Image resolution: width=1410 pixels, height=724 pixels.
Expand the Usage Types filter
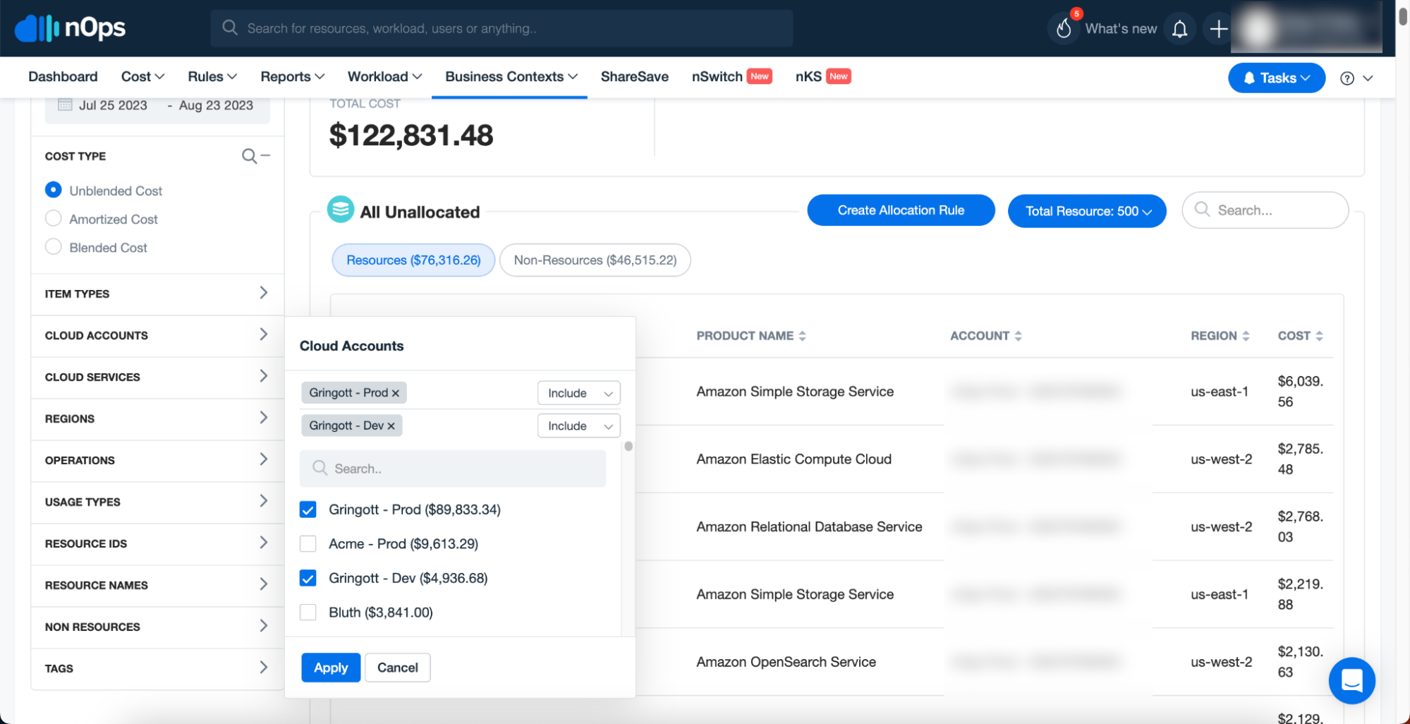pos(157,502)
